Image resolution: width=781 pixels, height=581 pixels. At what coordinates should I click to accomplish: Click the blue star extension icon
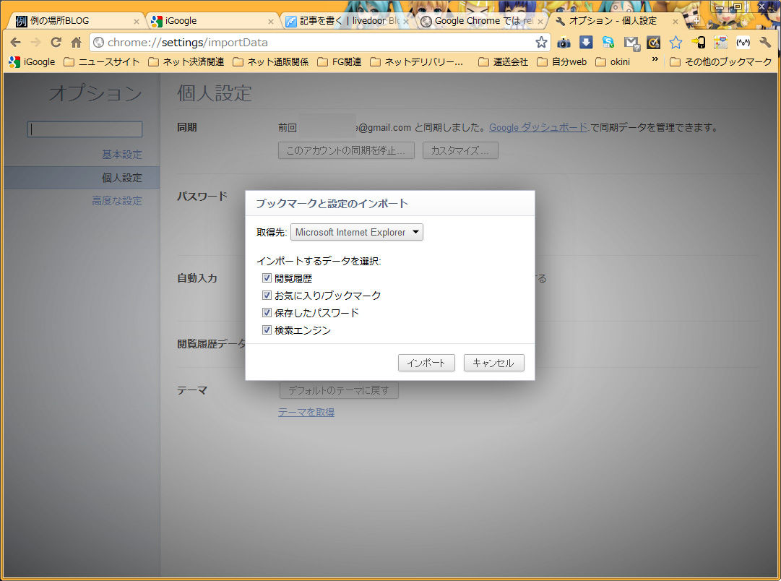pyautogui.click(x=676, y=43)
